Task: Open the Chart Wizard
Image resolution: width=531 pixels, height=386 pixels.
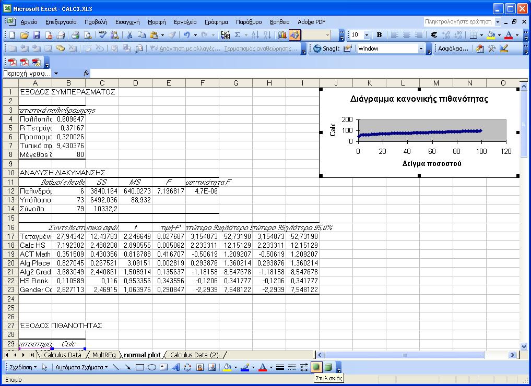Action: [x=282, y=35]
